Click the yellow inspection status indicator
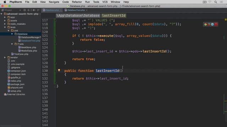Viewport: 227px width, 127px height. (226, 20)
